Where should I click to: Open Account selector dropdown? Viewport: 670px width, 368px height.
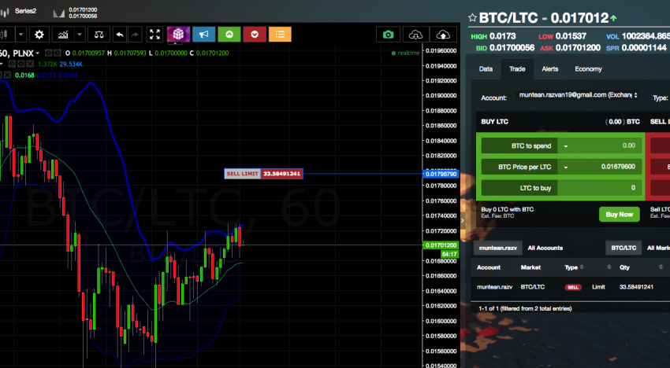[x=578, y=95]
